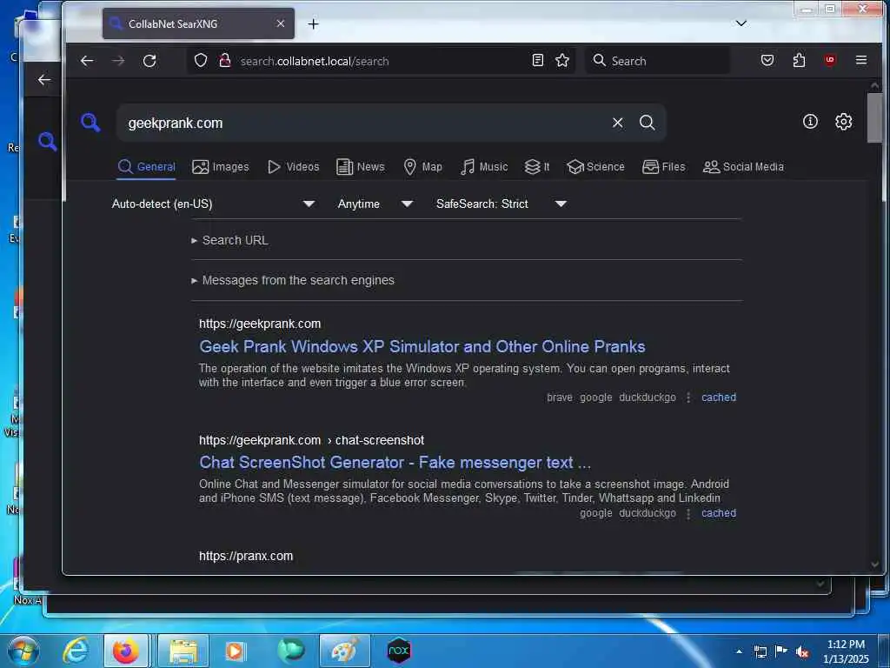The image size is (890, 668).
Task: Click the Firefox Search toolbar box
Action: [x=657, y=61]
